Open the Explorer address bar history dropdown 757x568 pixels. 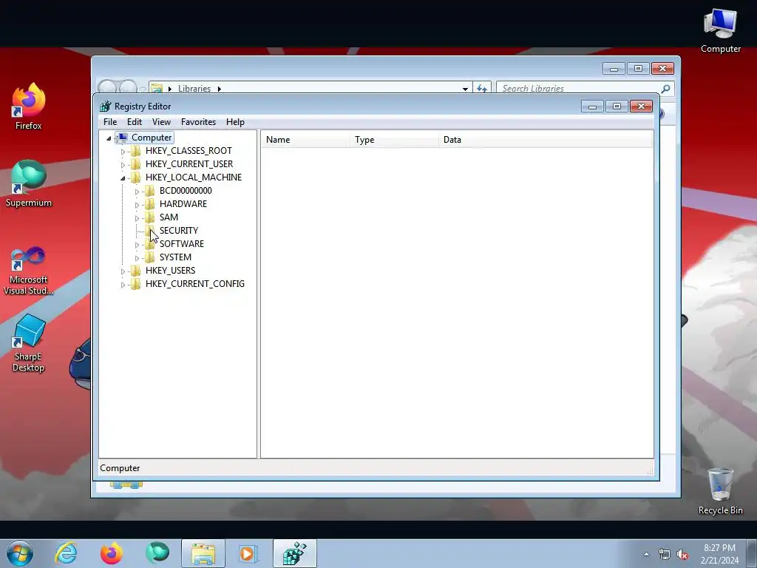tap(465, 89)
